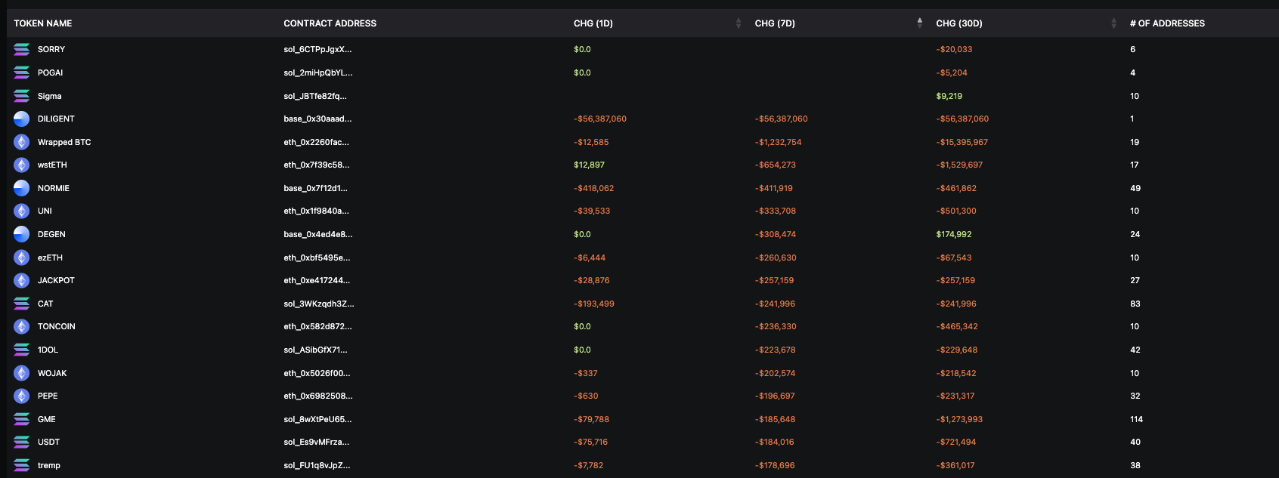Click contract address eth_0x1f9840a...

pos(316,211)
